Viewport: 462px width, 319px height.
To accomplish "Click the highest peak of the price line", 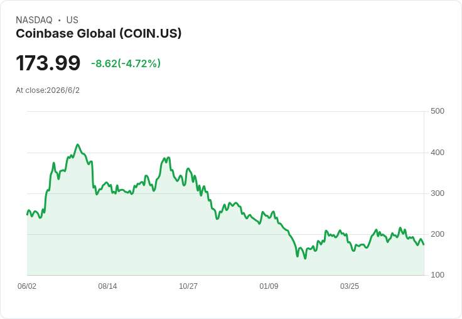I will [x=77, y=144].
